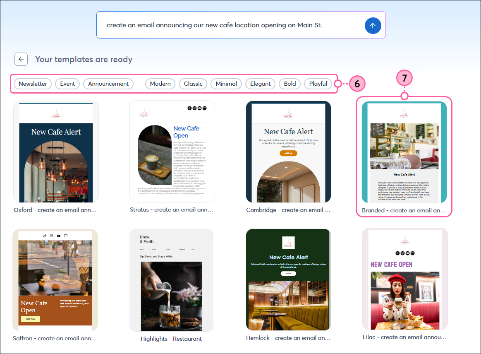The height and width of the screenshot is (354, 481).
Task: Choose the Elegant style chip
Action: click(x=260, y=84)
